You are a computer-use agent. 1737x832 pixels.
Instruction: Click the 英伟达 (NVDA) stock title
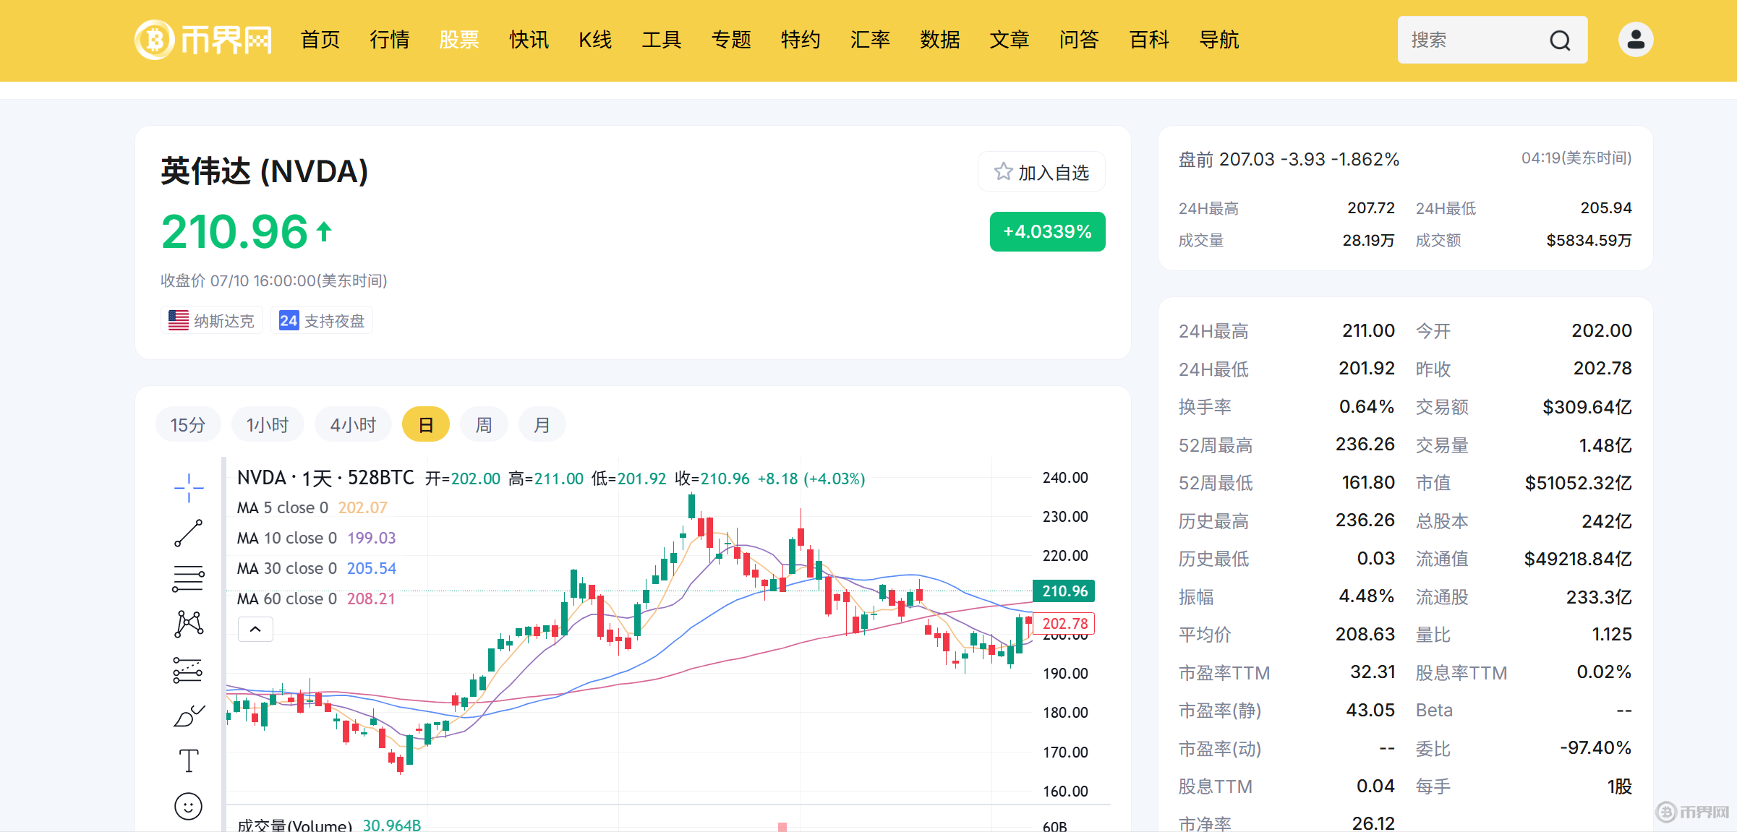[x=265, y=171]
